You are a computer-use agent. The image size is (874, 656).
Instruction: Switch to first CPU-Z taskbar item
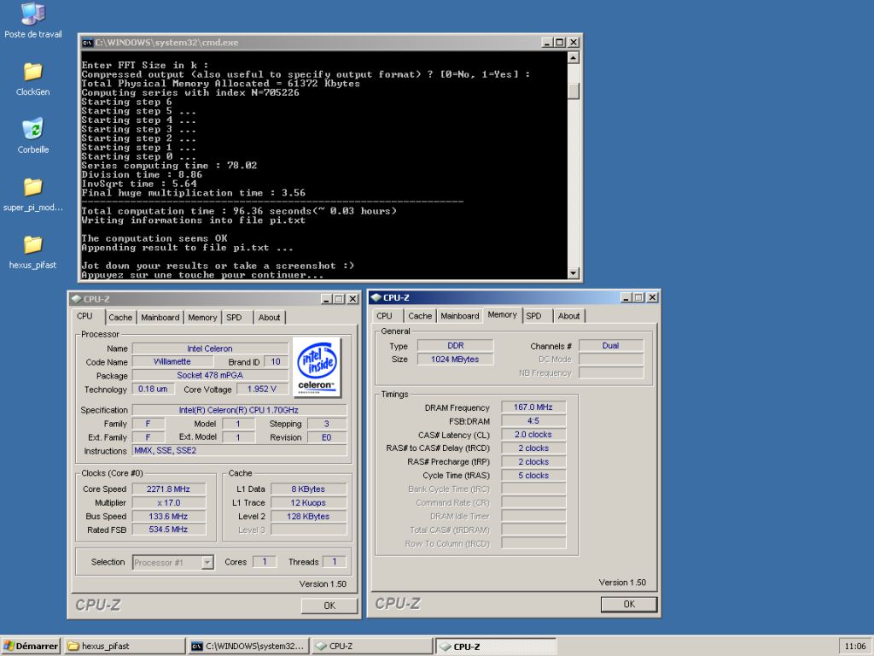click(372, 646)
